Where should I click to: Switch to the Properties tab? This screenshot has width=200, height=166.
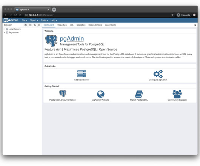click(x=62, y=25)
